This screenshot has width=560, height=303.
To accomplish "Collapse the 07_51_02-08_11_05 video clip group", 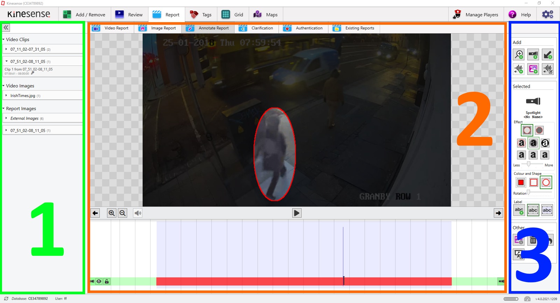I will pos(6,61).
